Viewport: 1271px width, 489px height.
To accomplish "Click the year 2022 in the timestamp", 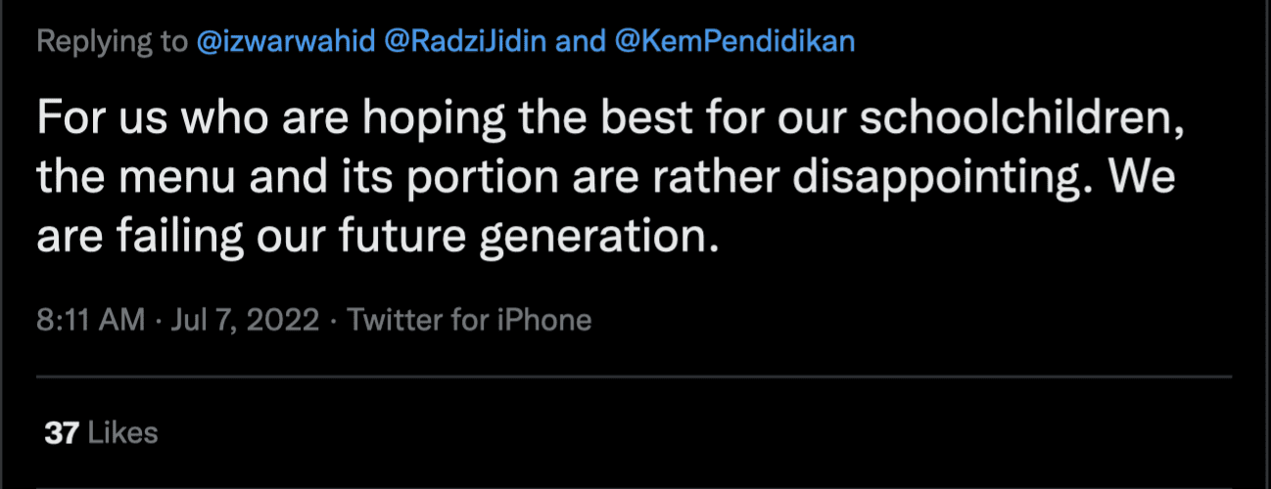I will pyautogui.click(x=283, y=320).
